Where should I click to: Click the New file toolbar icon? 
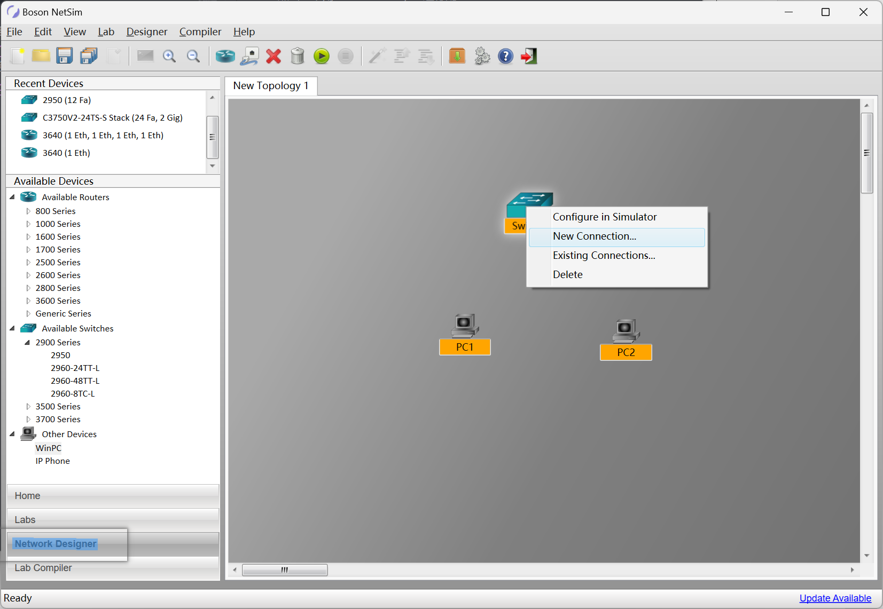point(18,56)
